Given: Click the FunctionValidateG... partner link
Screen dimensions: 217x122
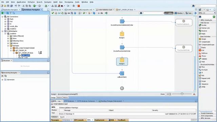Looking at the screenshot, I should [x=184, y=22].
